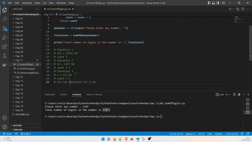The width and height of the screenshot is (252, 142).
Task: Run the Python file
Action: [x=230, y=9]
